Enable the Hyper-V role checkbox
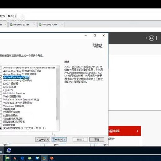Image resolution: width=161 pixels, height=161 pixels. click(1, 90)
